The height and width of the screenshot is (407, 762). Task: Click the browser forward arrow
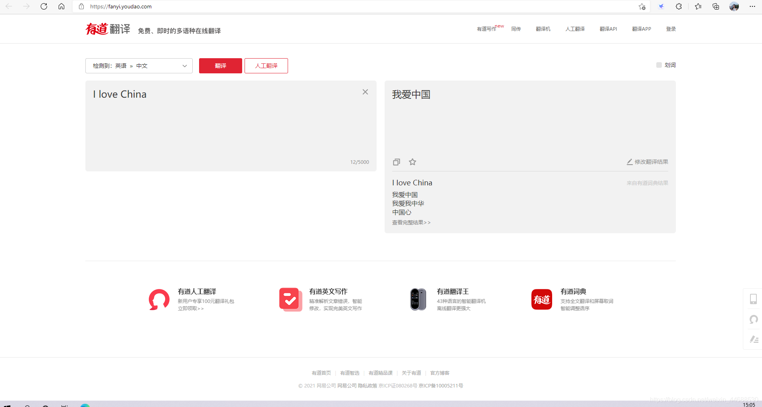pyautogui.click(x=26, y=6)
